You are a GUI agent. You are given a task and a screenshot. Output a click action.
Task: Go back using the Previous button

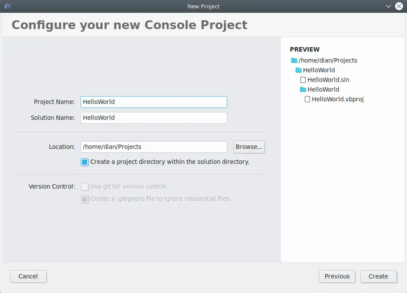337,276
